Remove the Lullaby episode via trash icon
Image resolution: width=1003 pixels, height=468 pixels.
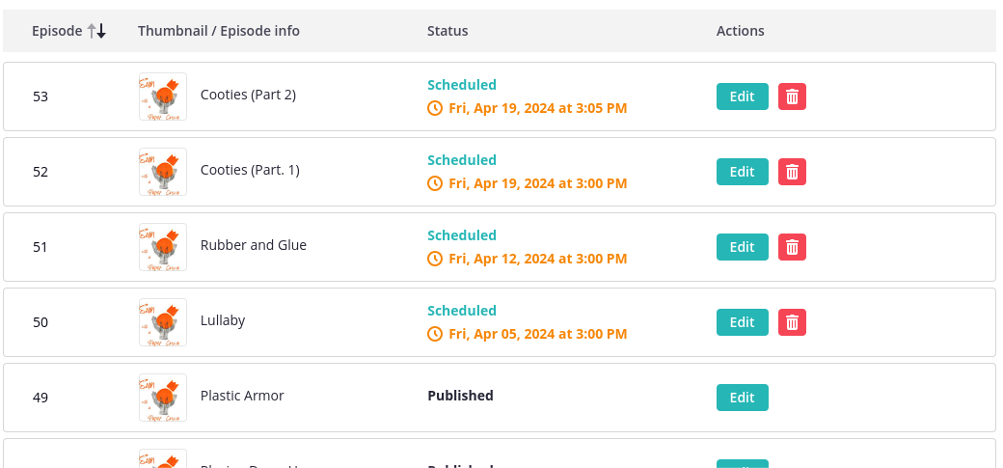(x=792, y=322)
